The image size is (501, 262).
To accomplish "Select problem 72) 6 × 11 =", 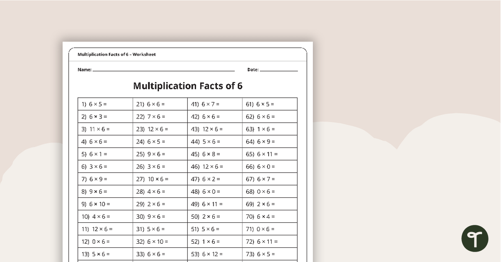I will (262, 242).
